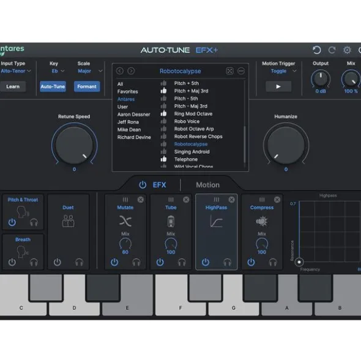Select the Favorites preset category

point(127,92)
